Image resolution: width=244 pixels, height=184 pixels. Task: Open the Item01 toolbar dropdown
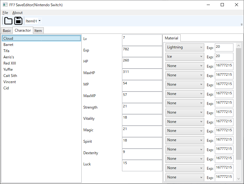(33, 21)
